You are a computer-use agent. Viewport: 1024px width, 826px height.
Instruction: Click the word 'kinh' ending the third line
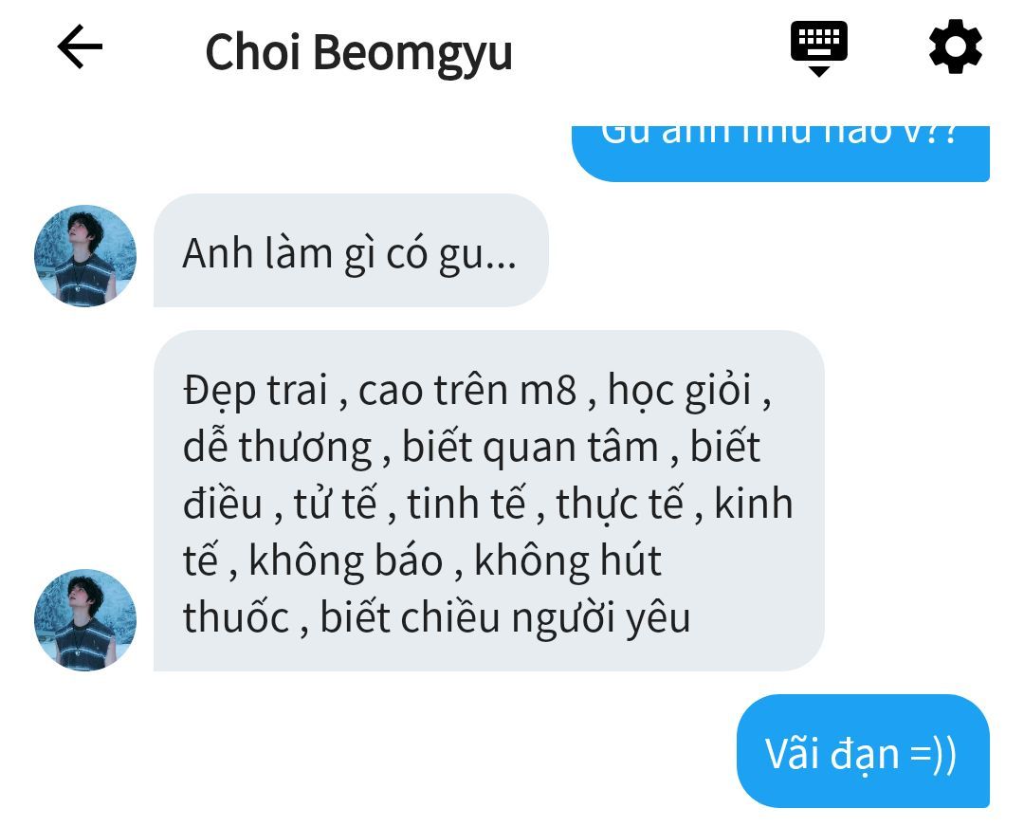pos(754,505)
